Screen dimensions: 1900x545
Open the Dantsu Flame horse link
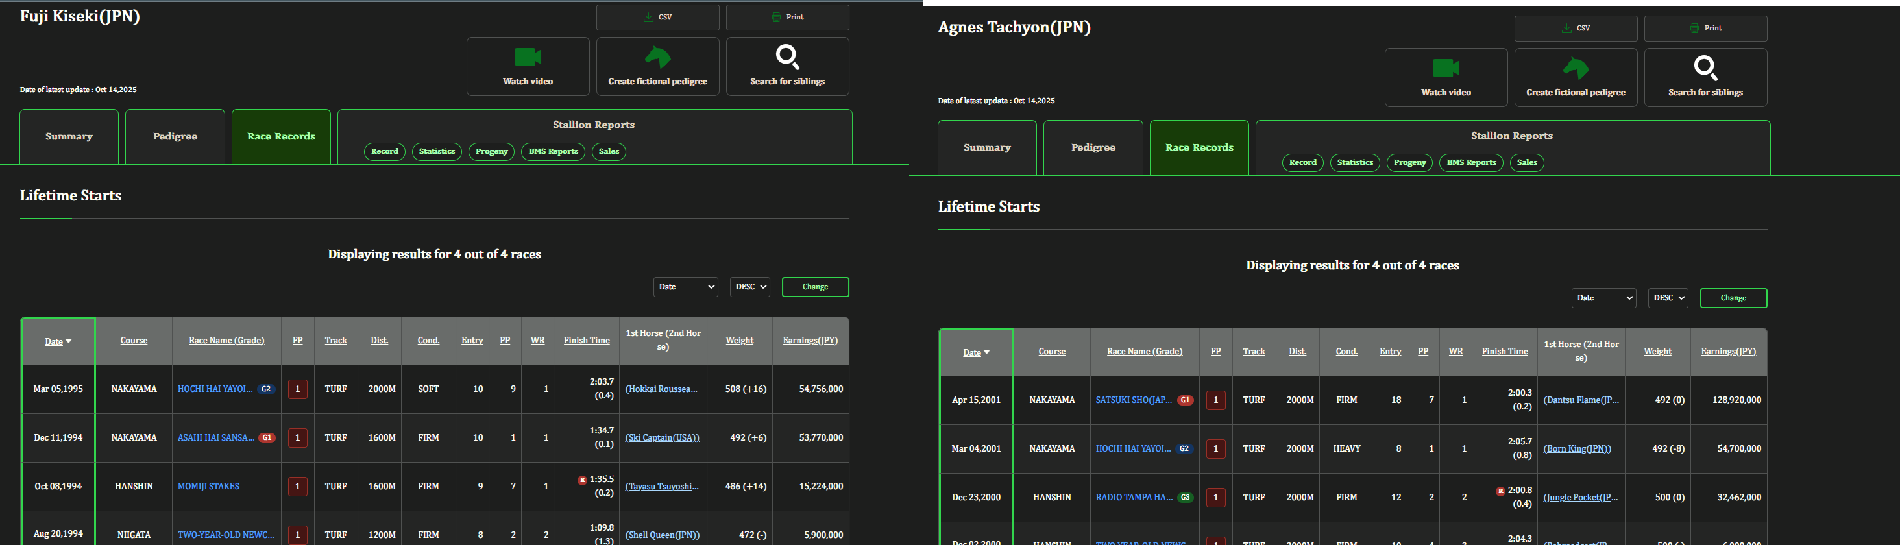(x=1581, y=400)
